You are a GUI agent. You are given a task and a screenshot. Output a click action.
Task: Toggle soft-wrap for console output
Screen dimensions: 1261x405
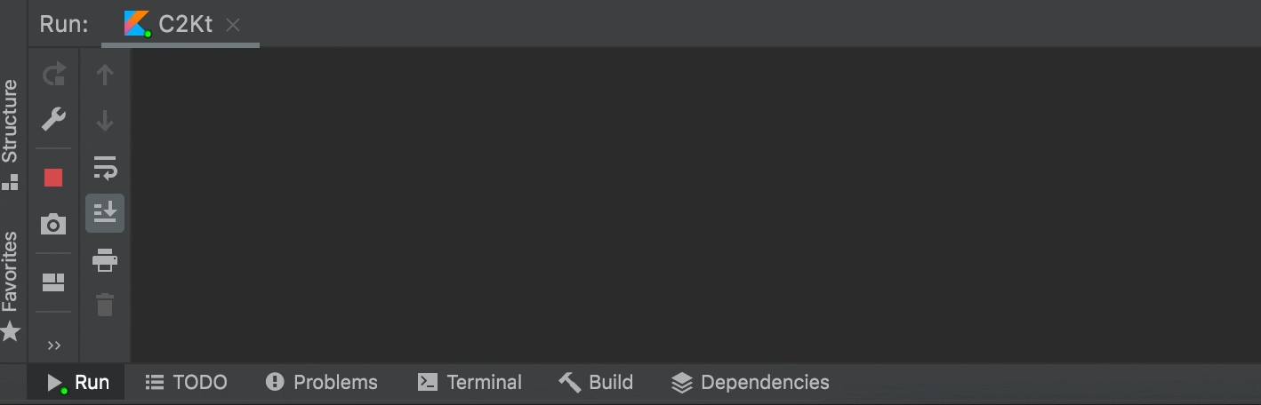coord(105,167)
